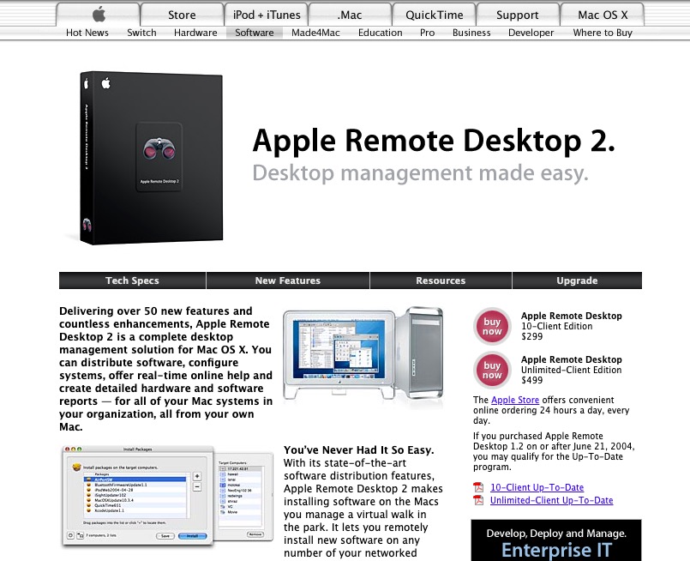The image size is (690, 561).
Task: Go to the iPod + iTunes tab
Action: [267, 15]
